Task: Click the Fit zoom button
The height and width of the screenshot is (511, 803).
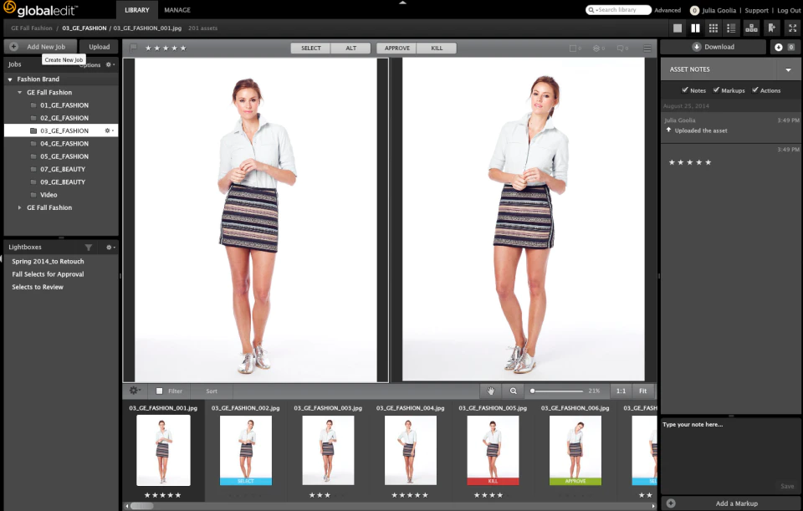Action: point(642,391)
